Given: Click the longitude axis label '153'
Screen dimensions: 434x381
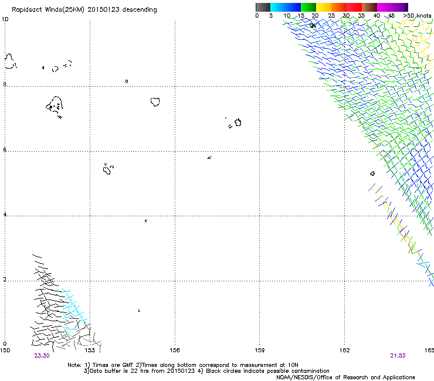Looking at the screenshot, I should (x=90, y=351).
